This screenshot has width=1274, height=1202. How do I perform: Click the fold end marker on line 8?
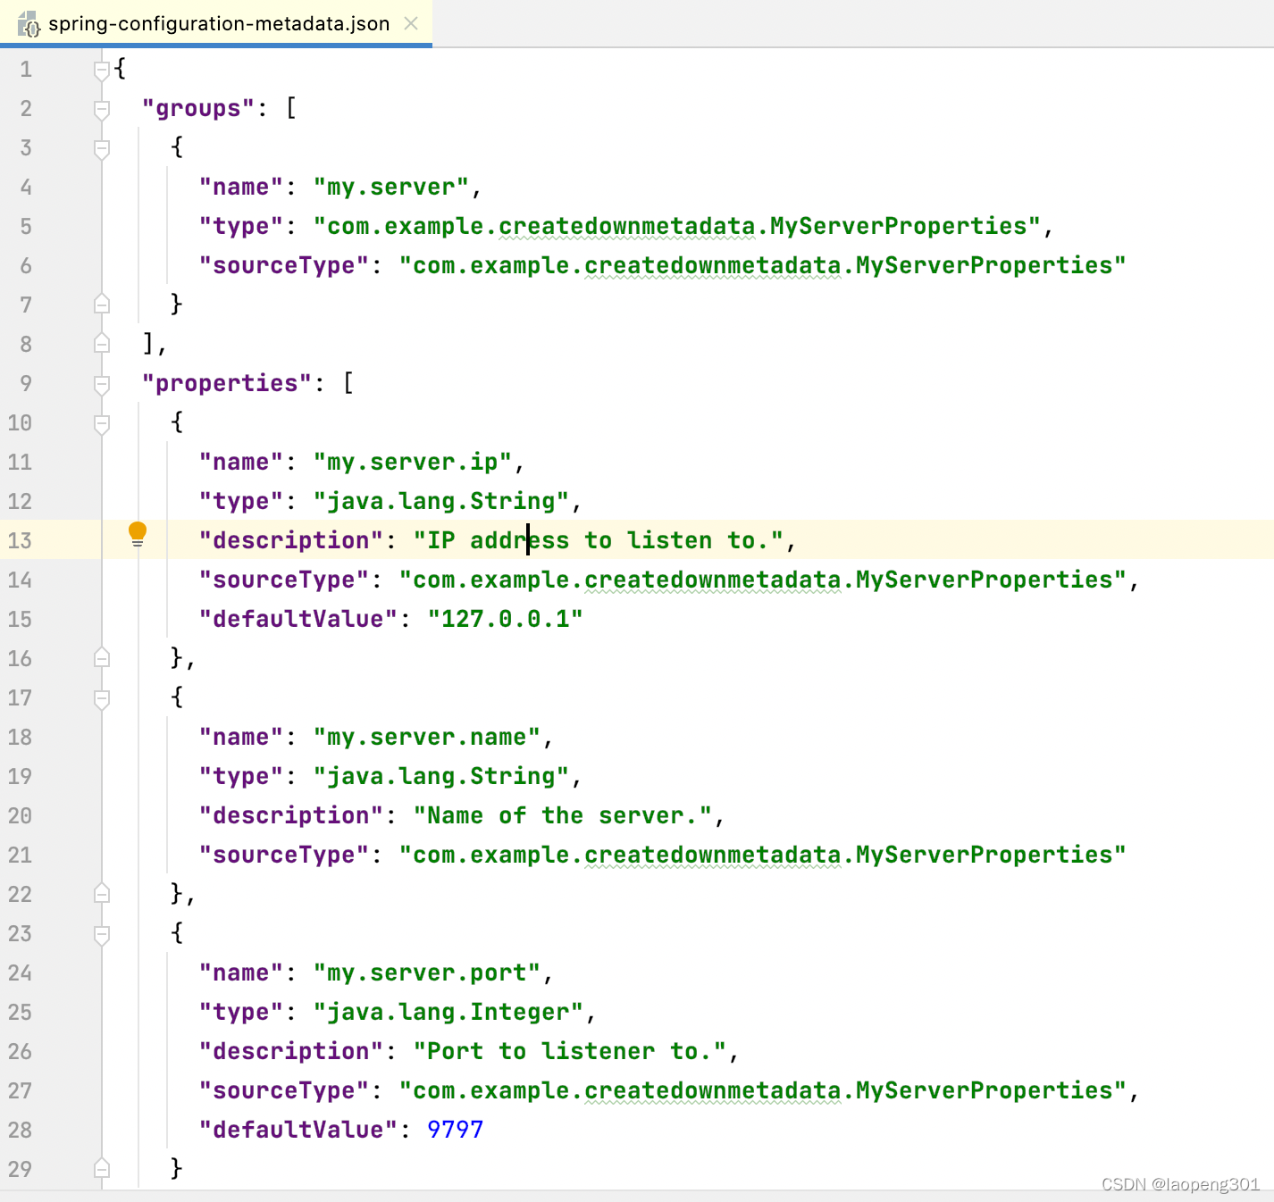(x=102, y=344)
